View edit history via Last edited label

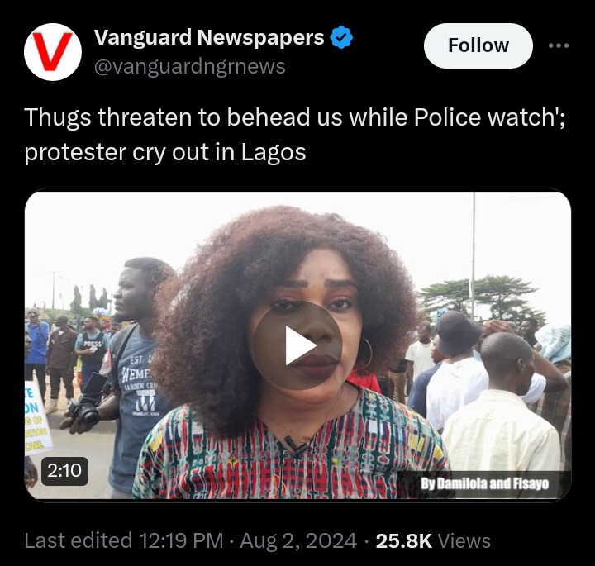[79, 540]
